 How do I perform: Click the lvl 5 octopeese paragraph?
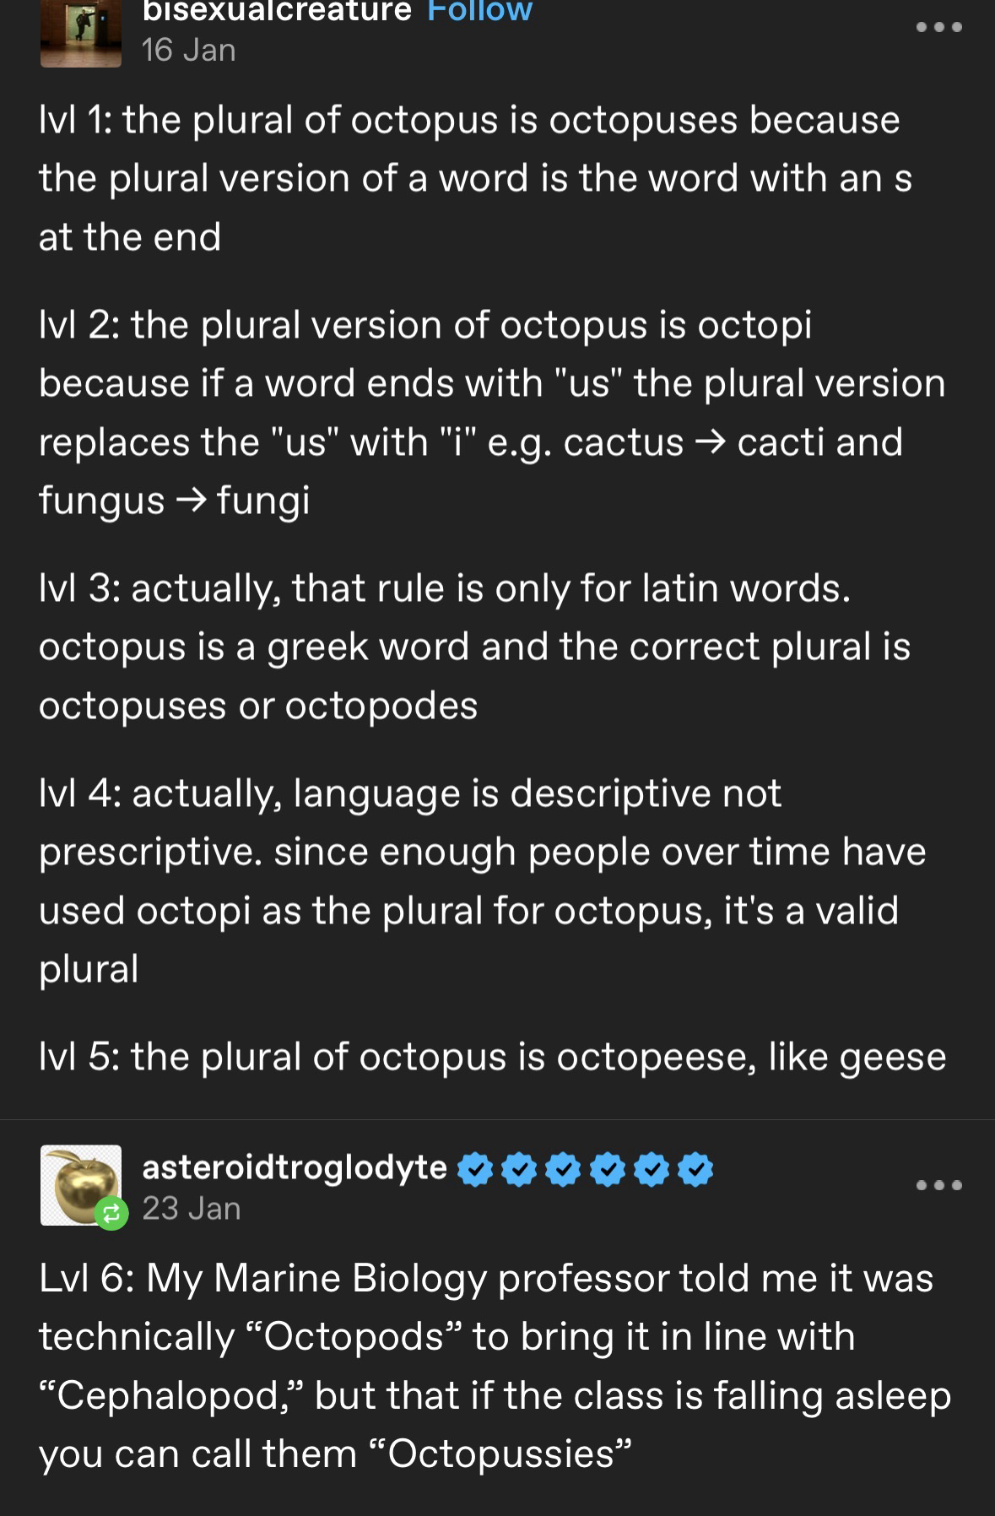tap(492, 1057)
